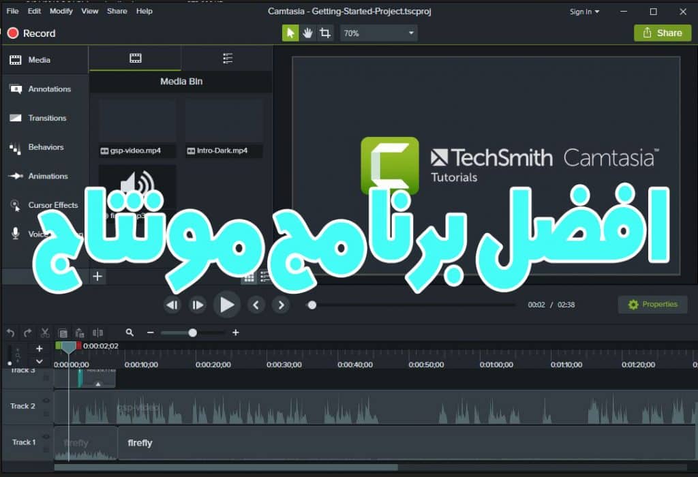Screen dimensions: 698x477
Task: Click the Redo icon in timeline toolbar
Action: (27, 333)
